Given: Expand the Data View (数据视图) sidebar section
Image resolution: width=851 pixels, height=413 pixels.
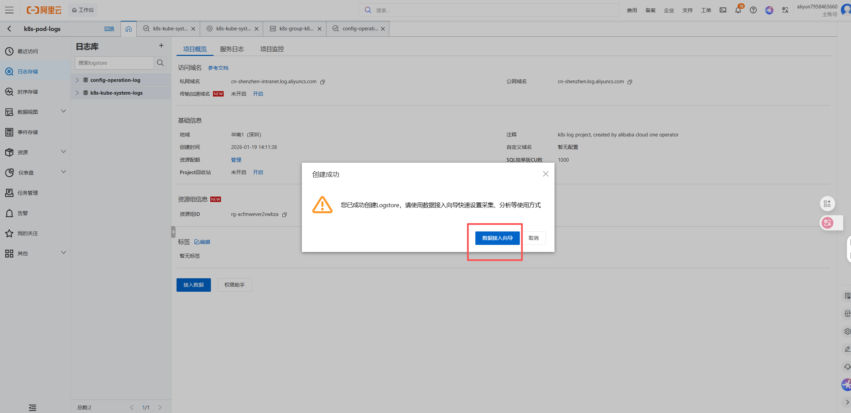Looking at the screenshot, I should pos(63,111).
